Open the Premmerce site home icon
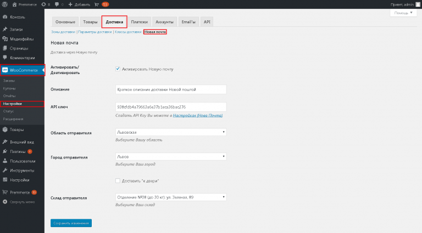The width and height of the screenshot is (422, 233). tap(14, 4)
